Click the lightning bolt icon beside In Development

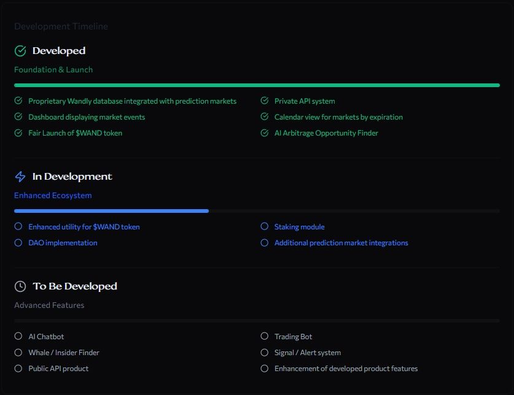[20, 177]
